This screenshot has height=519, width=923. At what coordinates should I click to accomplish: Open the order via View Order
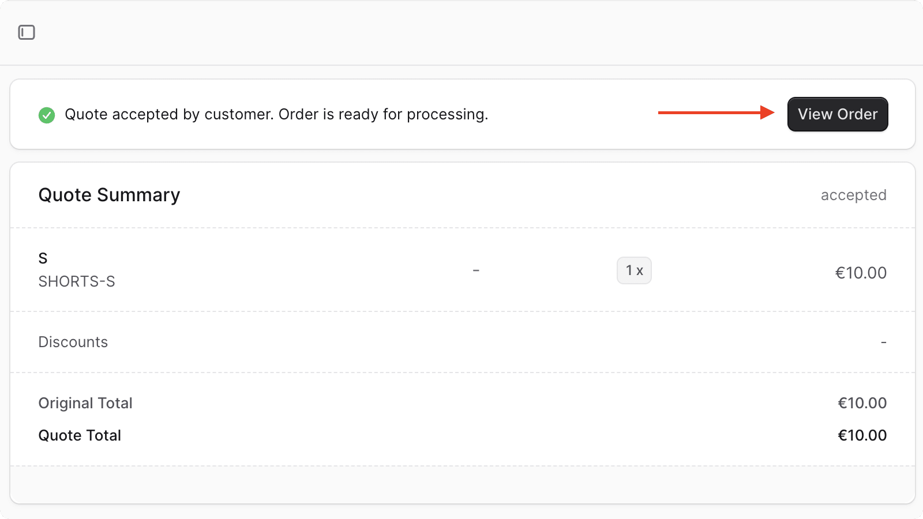point(837,114)
